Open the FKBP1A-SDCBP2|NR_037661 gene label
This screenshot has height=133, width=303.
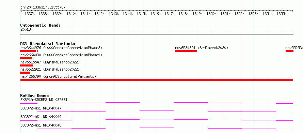44,100
